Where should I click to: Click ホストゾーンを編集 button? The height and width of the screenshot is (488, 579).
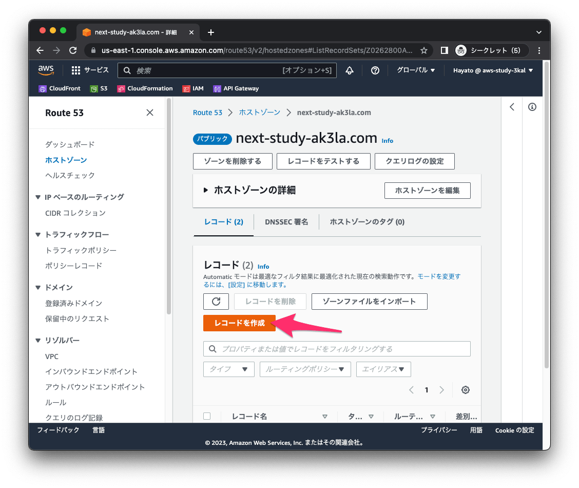coord(427,191)
